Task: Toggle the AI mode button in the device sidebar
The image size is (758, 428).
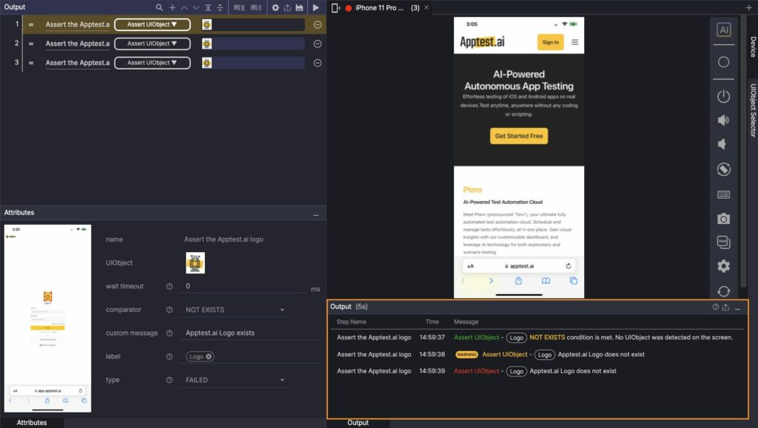Action: [x=723, y=30]
